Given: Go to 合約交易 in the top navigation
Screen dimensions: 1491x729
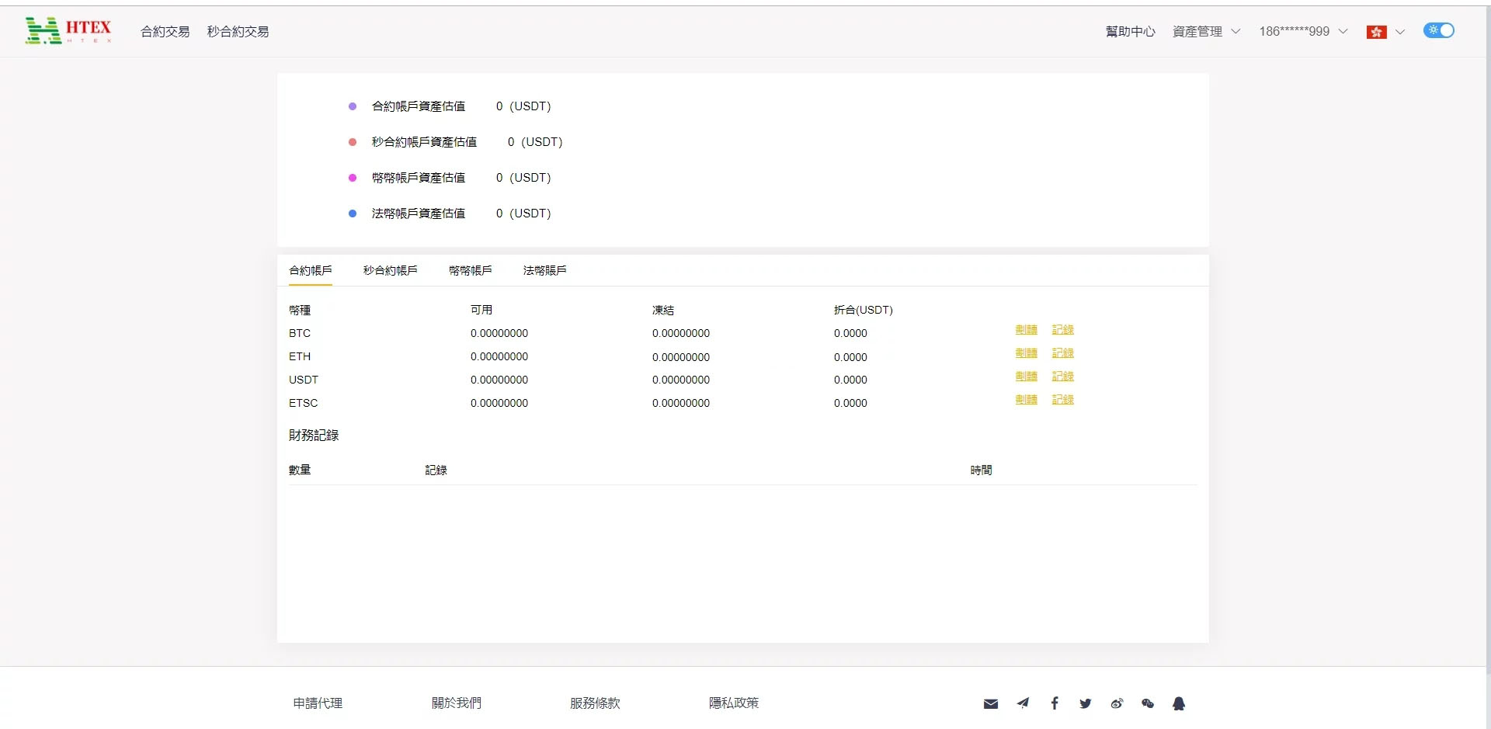Looking at the screenshot, I should tap(165, 32).
